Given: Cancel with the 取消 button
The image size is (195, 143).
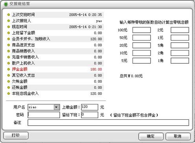Looking at the screenshot, I should tap(178, 136).
